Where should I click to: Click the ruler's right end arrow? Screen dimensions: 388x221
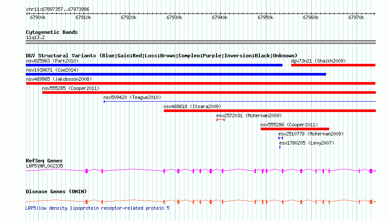[374, 14]
